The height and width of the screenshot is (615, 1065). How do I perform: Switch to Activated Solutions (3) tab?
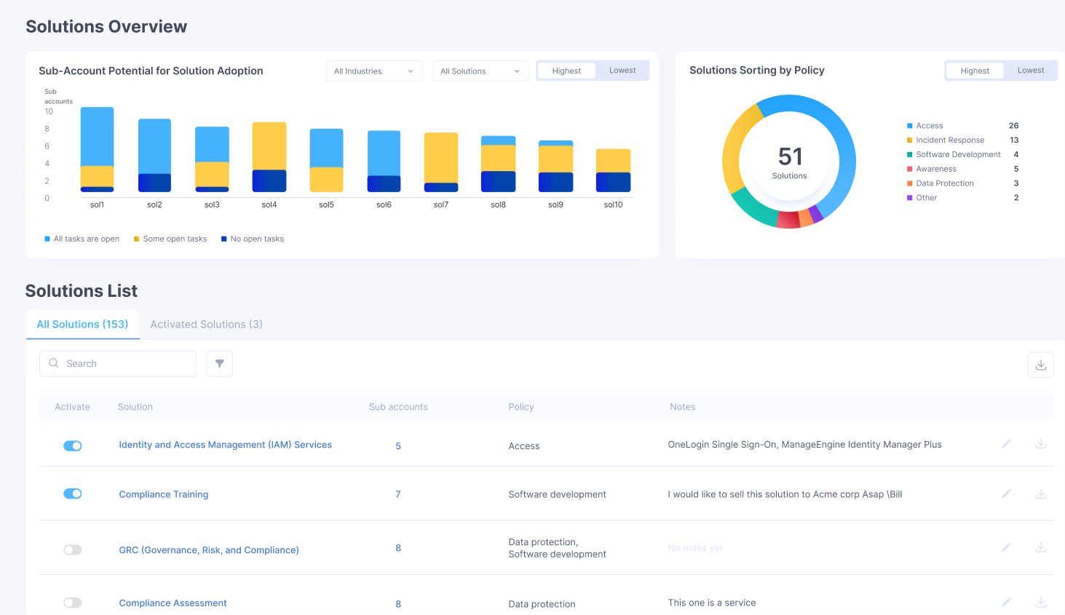(x=206, y=325)
